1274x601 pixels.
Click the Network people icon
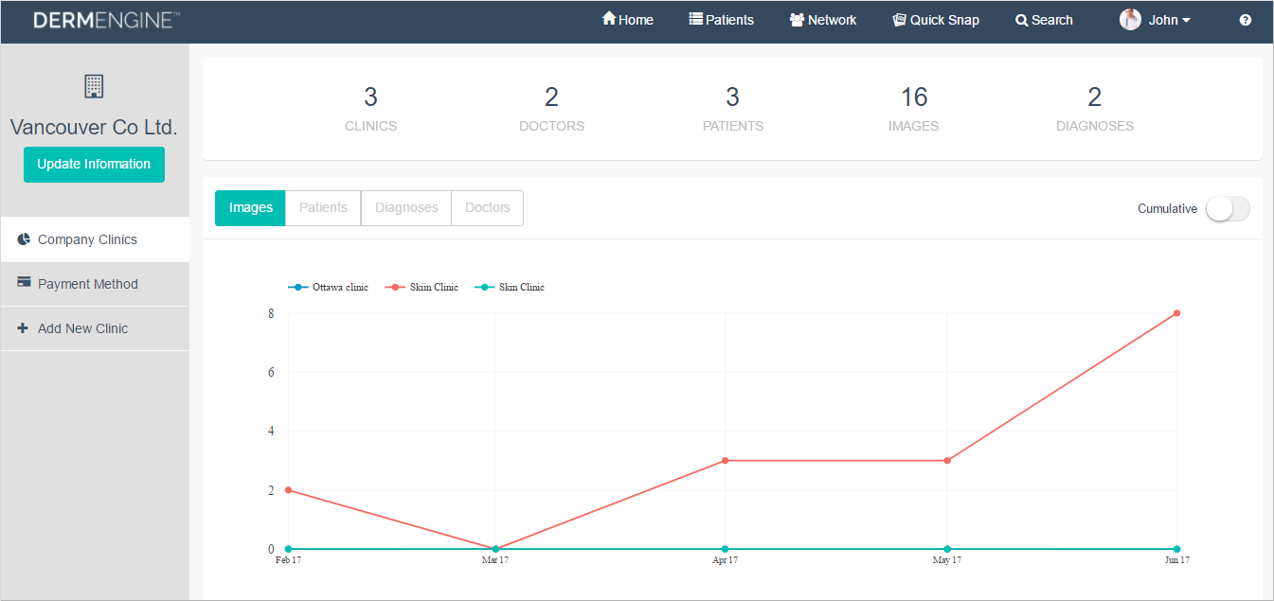tap(797, 19)
